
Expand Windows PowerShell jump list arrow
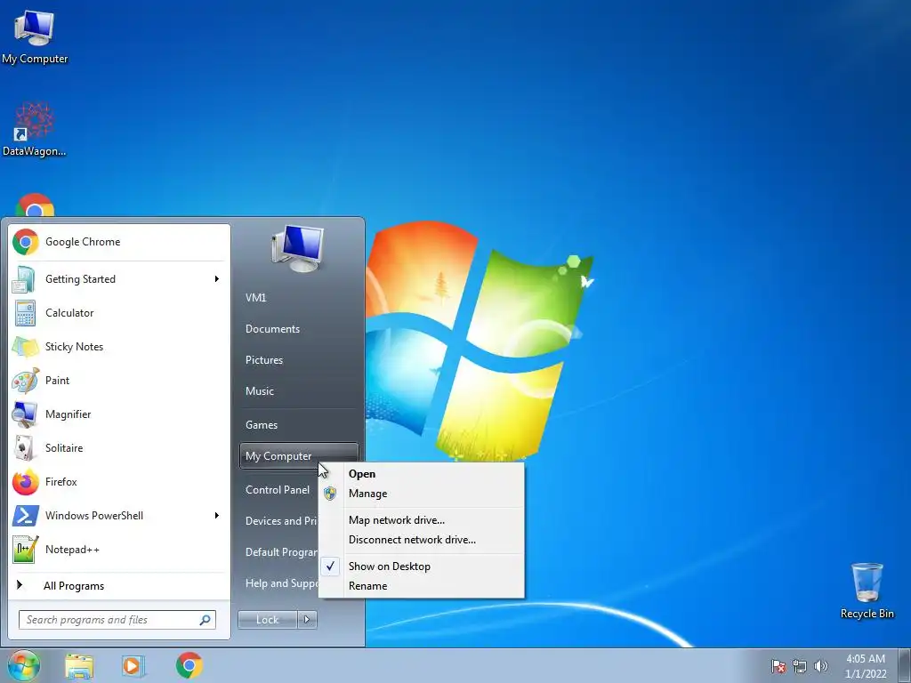tap(217, 516)
